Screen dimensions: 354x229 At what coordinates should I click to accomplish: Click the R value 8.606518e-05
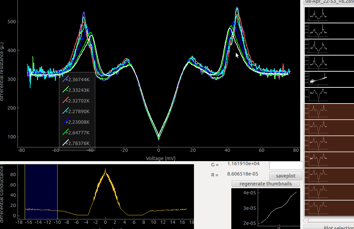[x=243, y=174]
